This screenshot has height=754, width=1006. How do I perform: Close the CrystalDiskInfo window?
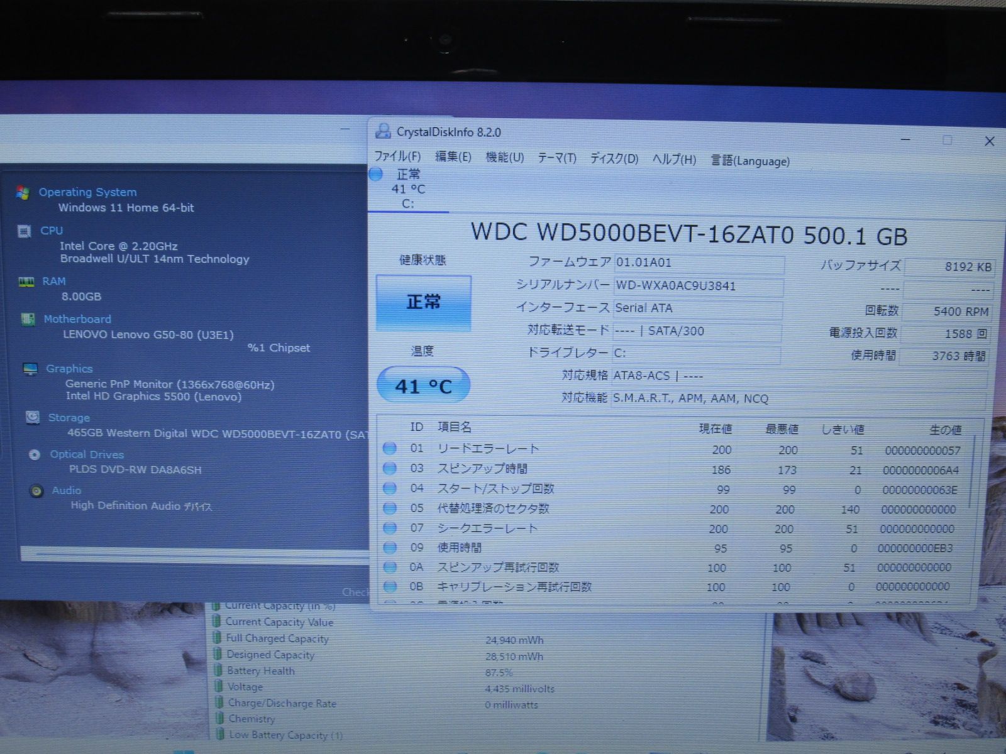(x=989, y=141)
